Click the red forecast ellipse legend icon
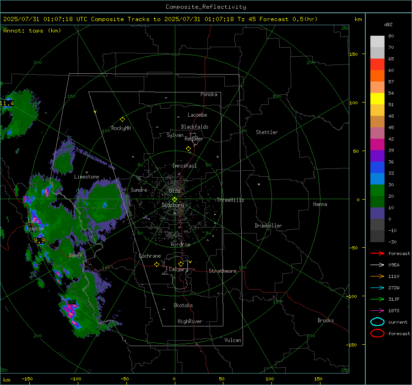 tap(377, 333)
